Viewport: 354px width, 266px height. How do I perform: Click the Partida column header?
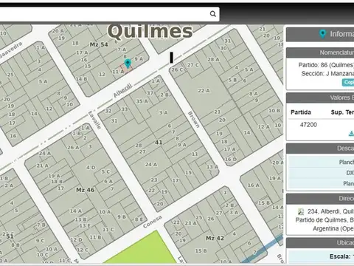click(301, 112)
